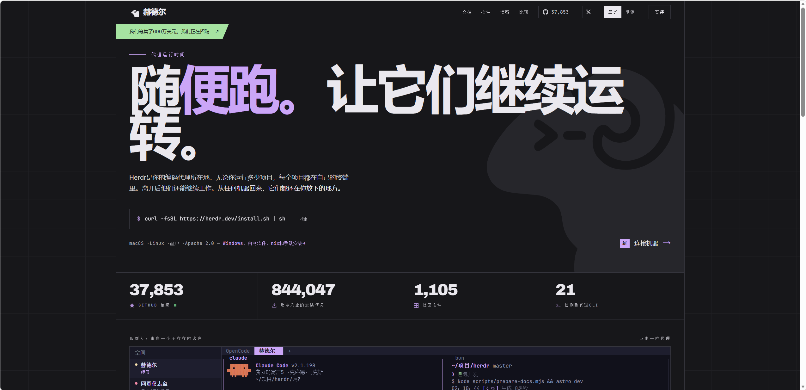Select the 赫德尔 师傅 space in the sidebar

click(x=175, y=368)
